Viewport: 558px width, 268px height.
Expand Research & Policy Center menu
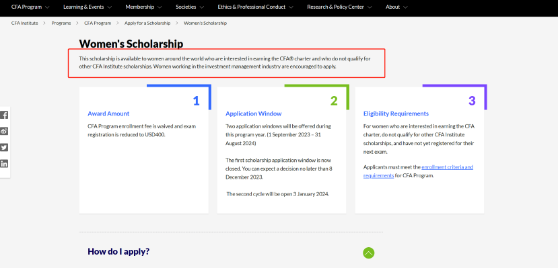point(339,7)
